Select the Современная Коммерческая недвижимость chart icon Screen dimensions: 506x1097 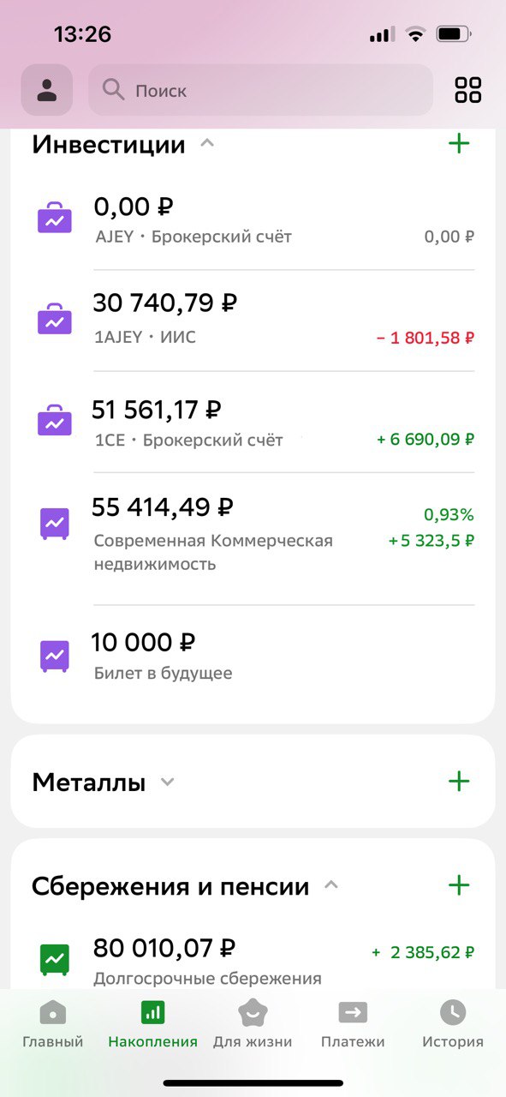coord(54,522)
